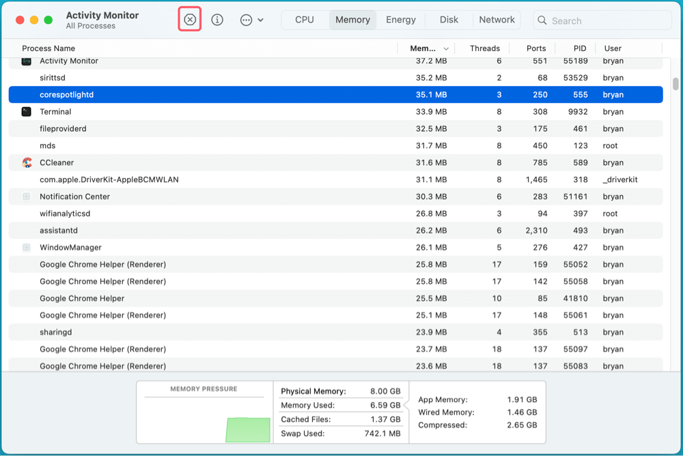The width and height of the screenshot is (683, 456).
Task: Sort by the PID column header
Action: [x=579, y=48]
